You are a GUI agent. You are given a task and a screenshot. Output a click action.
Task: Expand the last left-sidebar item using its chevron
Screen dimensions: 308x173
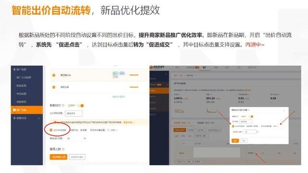[x=39, y=118]
